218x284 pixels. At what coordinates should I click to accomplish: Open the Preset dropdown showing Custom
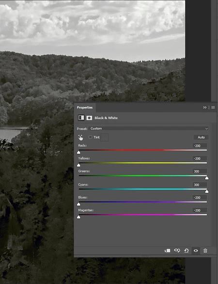(148, 128)
